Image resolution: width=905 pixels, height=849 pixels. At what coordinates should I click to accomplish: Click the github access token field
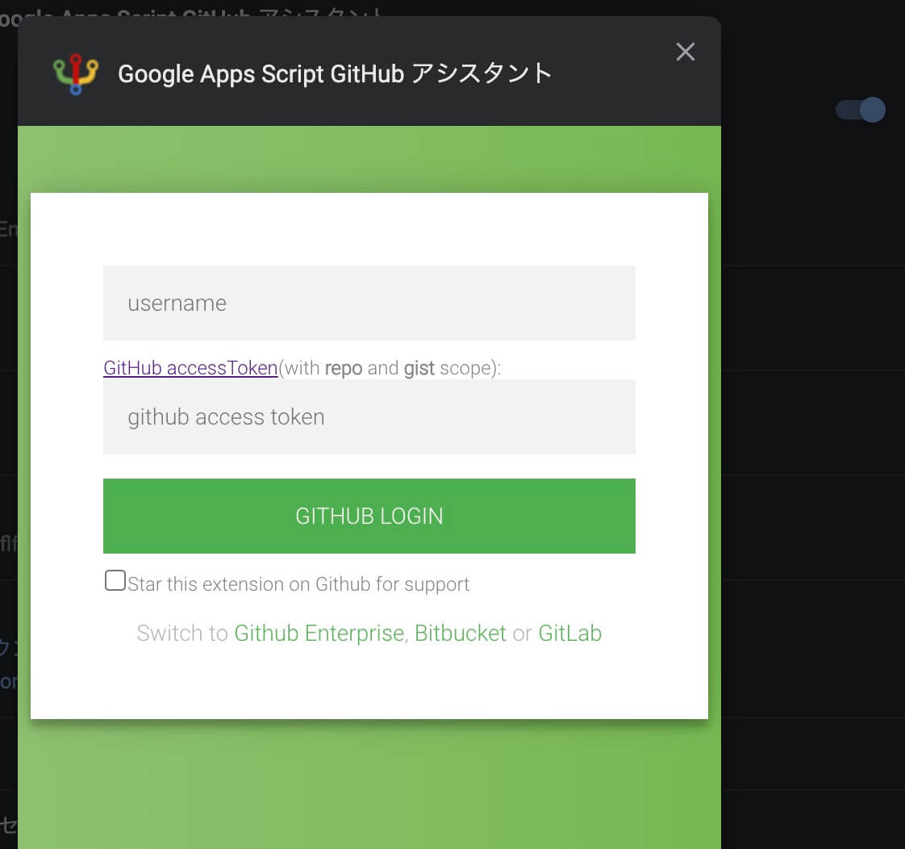pos(369,416)
